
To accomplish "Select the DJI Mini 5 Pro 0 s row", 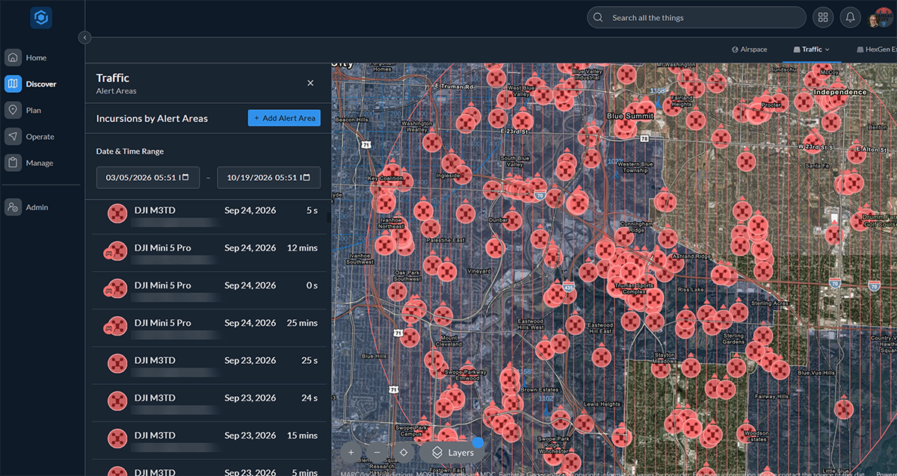I will coord(209,291).
